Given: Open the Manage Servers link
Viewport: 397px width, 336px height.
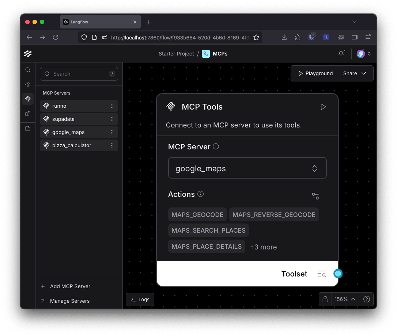Looking at the screenshot, I should (x=69, y=301).
